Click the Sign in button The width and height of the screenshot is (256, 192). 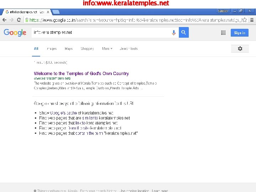pyautogui.click(x=240, y=33)
